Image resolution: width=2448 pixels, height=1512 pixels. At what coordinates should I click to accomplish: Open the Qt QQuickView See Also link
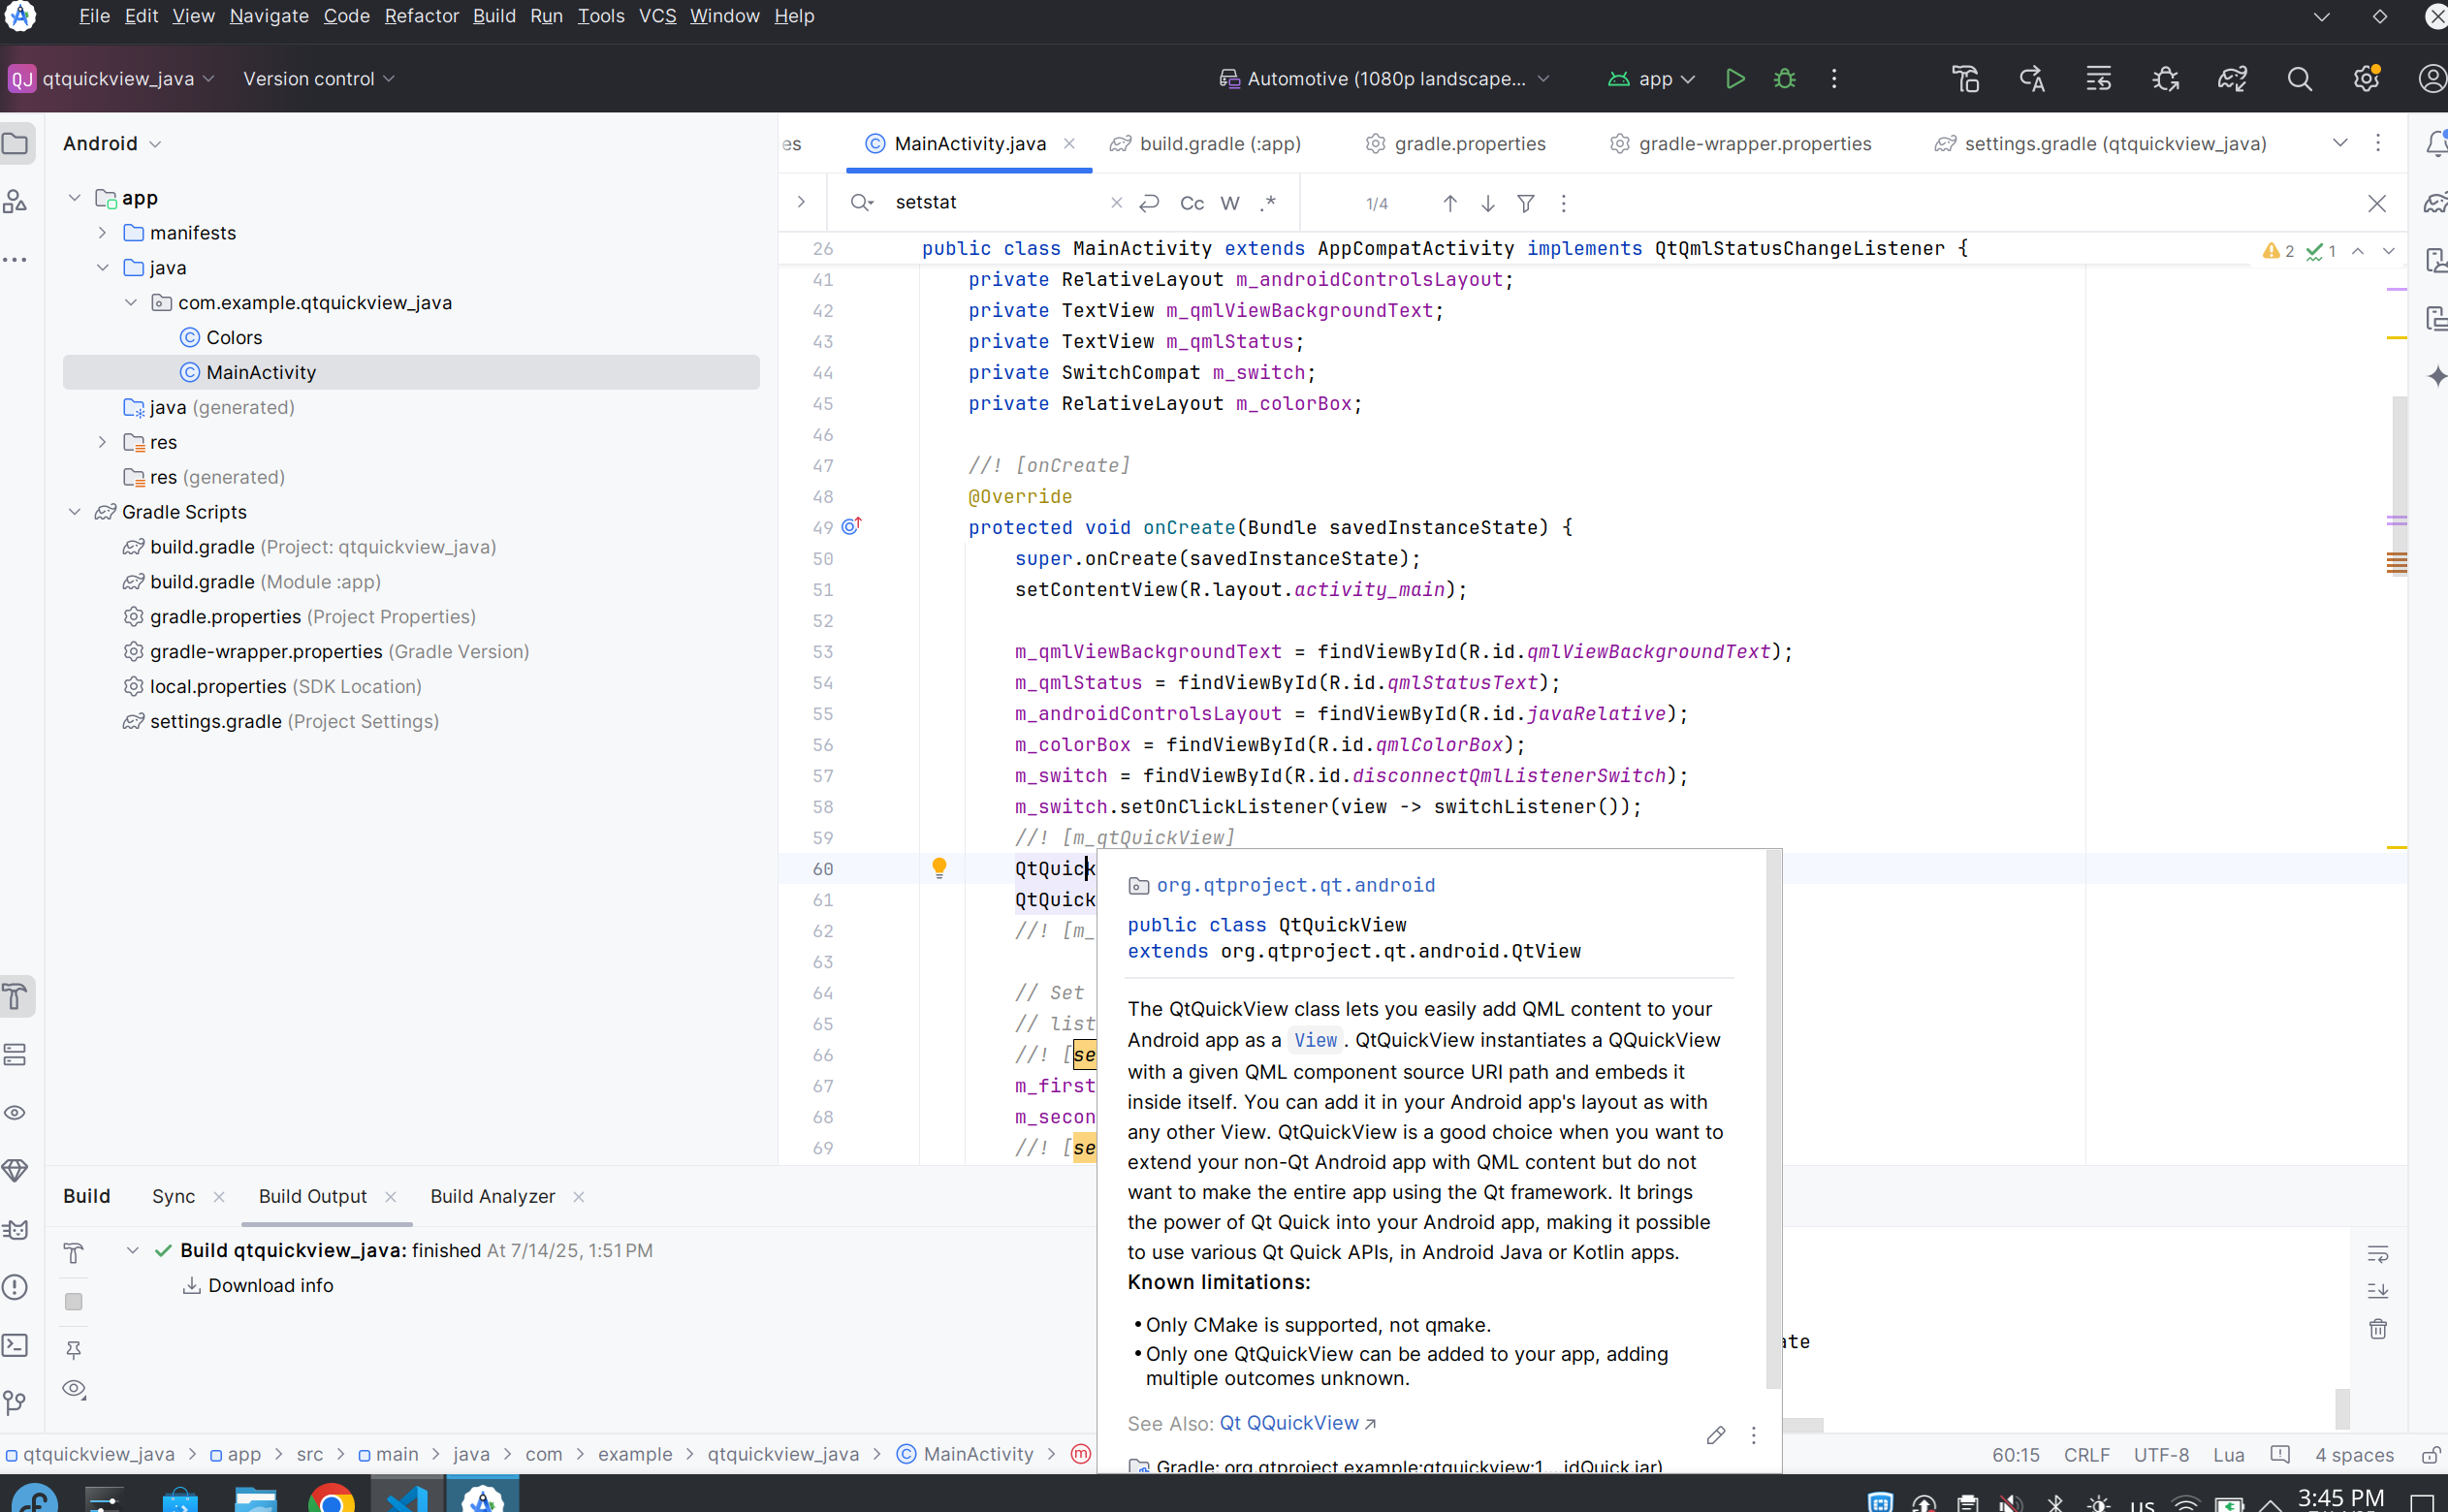point(1297,1423)
